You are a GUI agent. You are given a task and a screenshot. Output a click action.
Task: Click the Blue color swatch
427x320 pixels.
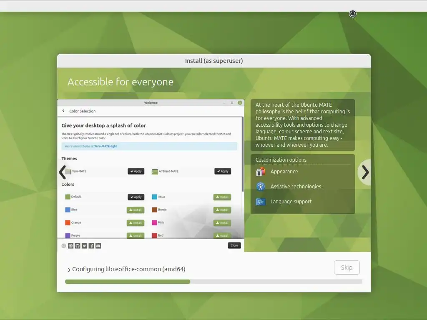click(x=68, y=210)
